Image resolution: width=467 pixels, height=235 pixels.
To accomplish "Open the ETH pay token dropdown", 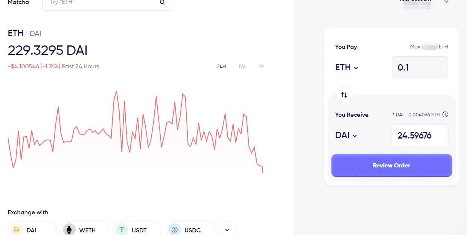I will pyautogui.click(x=347, y=68).
